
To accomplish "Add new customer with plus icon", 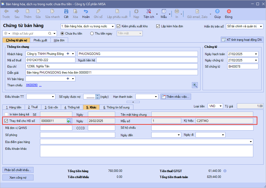I will (68, 54).
